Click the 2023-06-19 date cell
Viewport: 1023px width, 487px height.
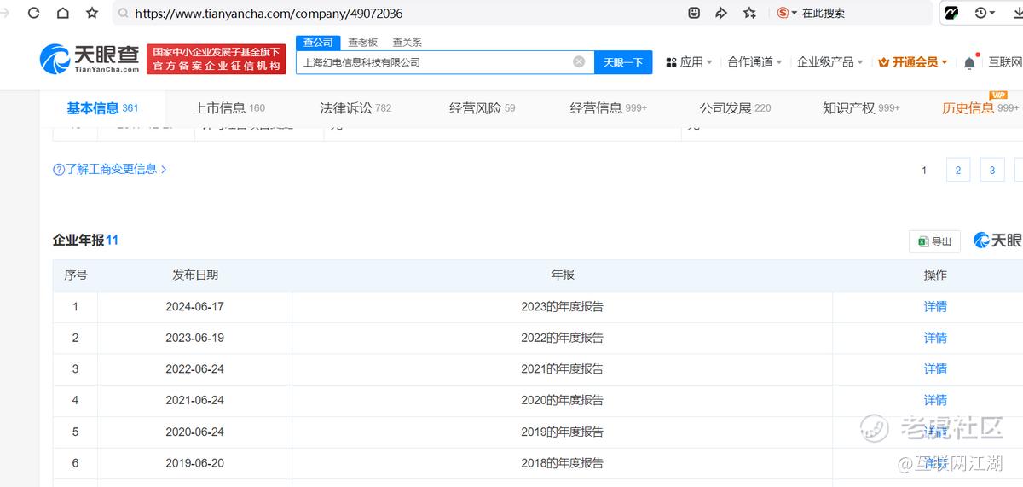(195, 338)
